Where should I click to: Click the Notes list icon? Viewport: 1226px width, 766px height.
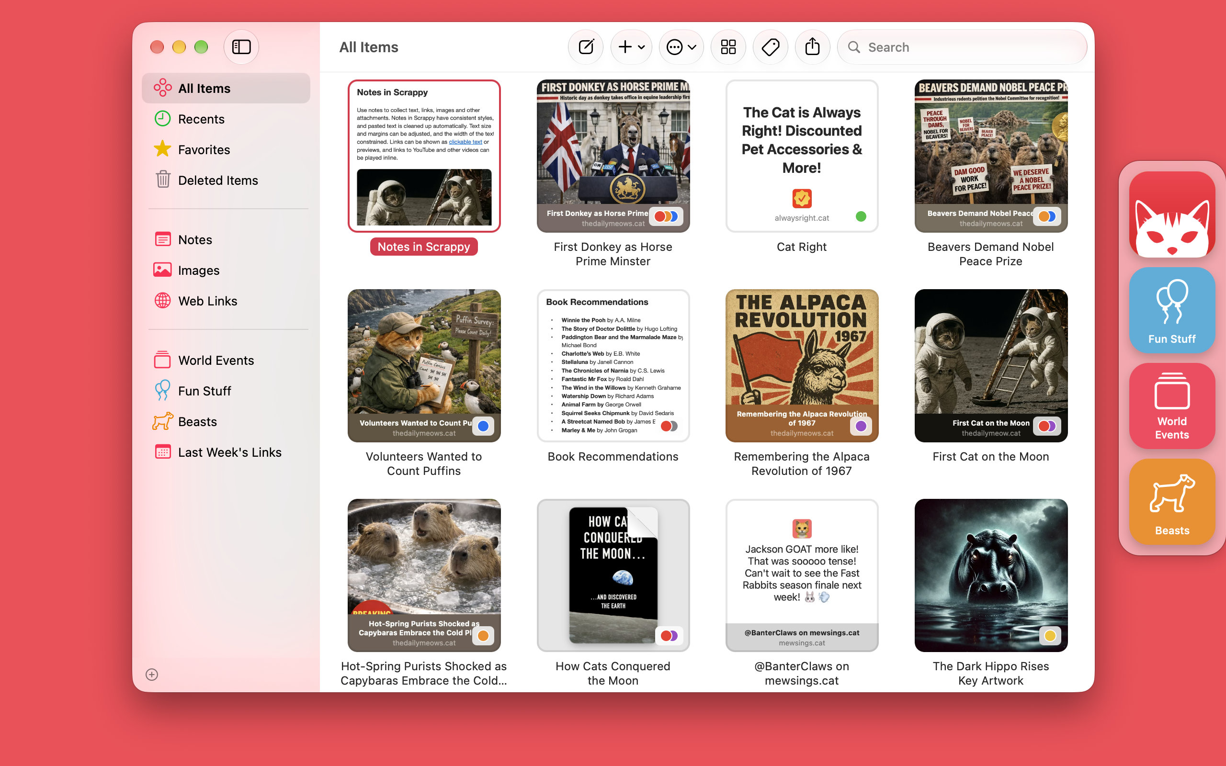[163, 239]
